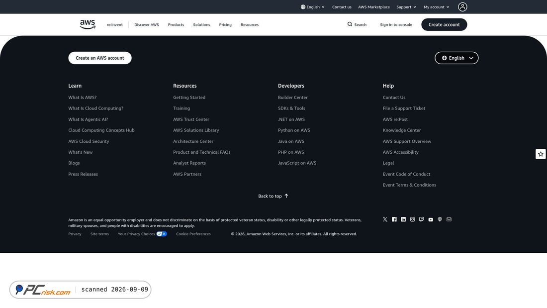Click the Back to top arrow

(286, 196)
